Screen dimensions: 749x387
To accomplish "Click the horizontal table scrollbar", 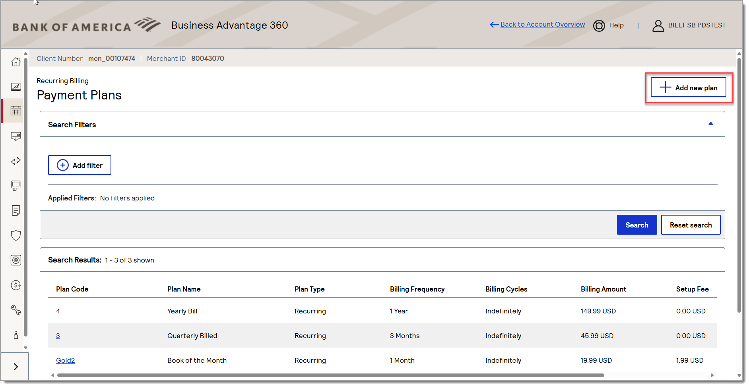I will point(331,375).
